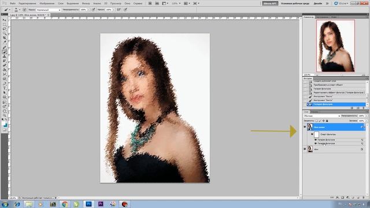
Task: Toggle eye of second Галерея фильтров filter
Action: [316, 143]
